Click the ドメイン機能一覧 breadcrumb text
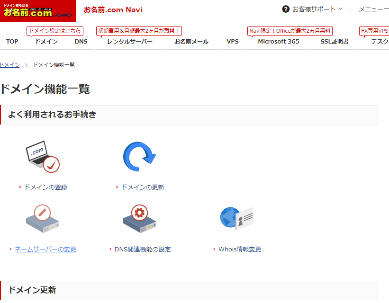This screenshot has width=389, height=303. (x=54, y=65)
